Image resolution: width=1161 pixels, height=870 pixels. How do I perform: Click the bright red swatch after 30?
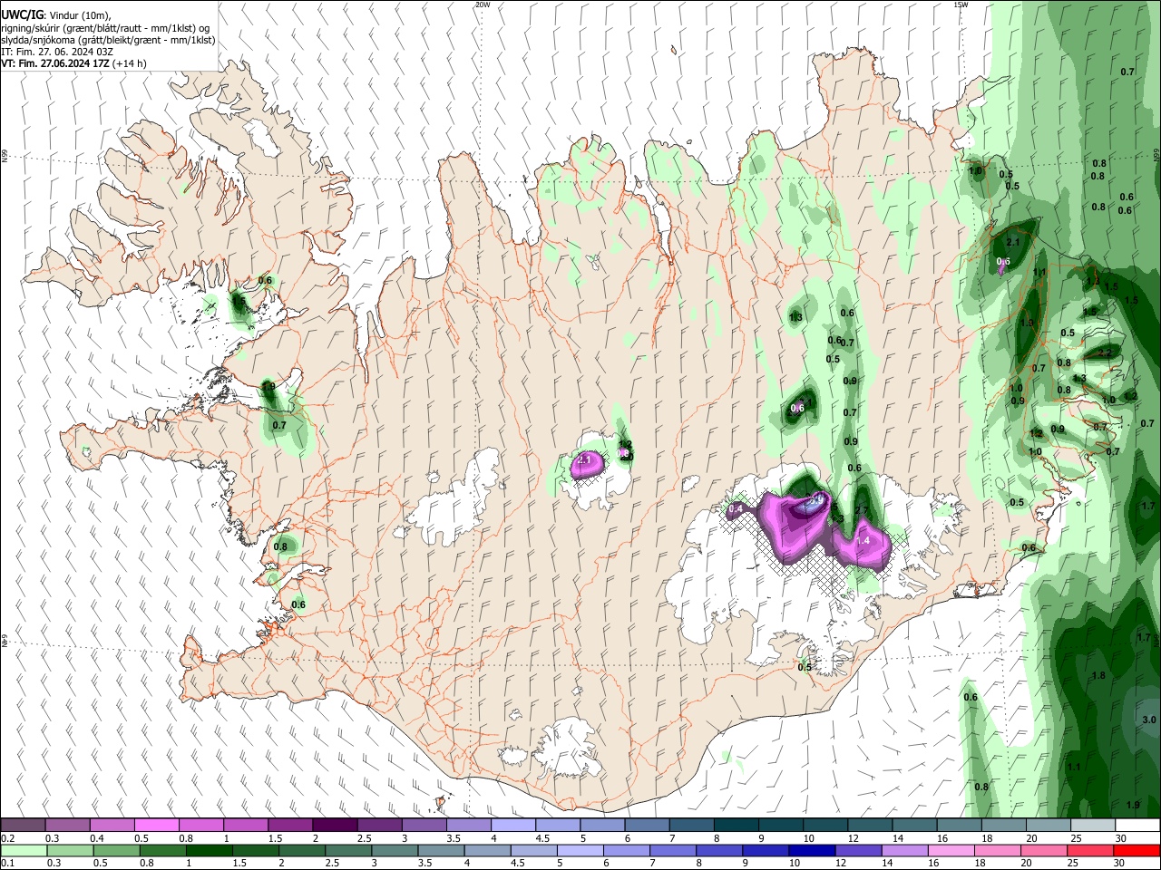pos(1137,850)
